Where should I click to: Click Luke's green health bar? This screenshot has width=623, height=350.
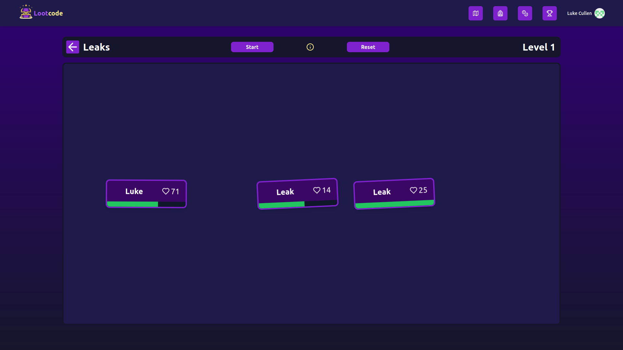[x=146, y=204]
